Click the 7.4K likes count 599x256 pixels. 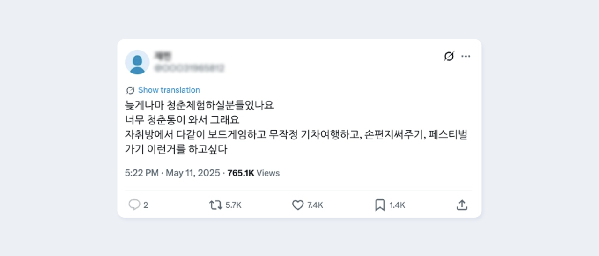(x=315, y=205)
